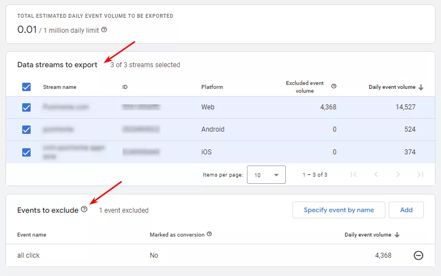Viewport: 441px width, 276px height.
Task: Go to first page of streams
Action: click(354, 174)
